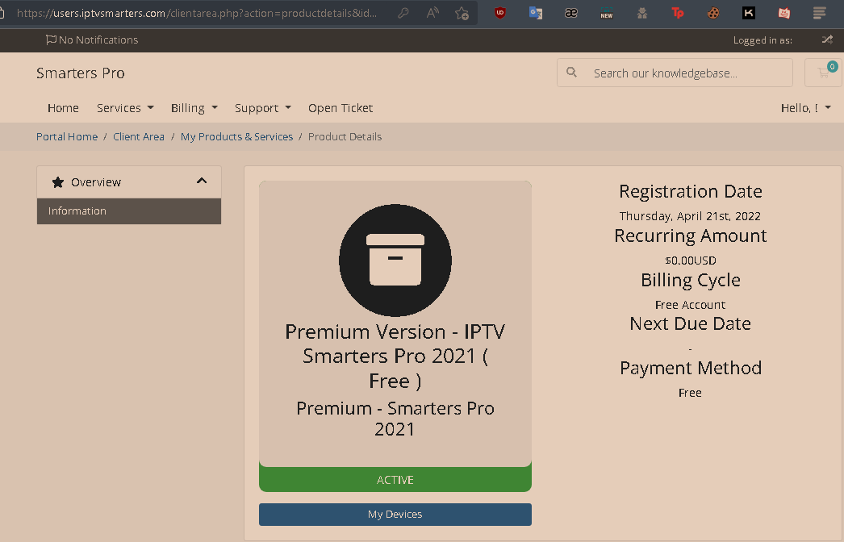Open the Open Ticket page
The image size is (844, 542).
[x=341, y=107]
